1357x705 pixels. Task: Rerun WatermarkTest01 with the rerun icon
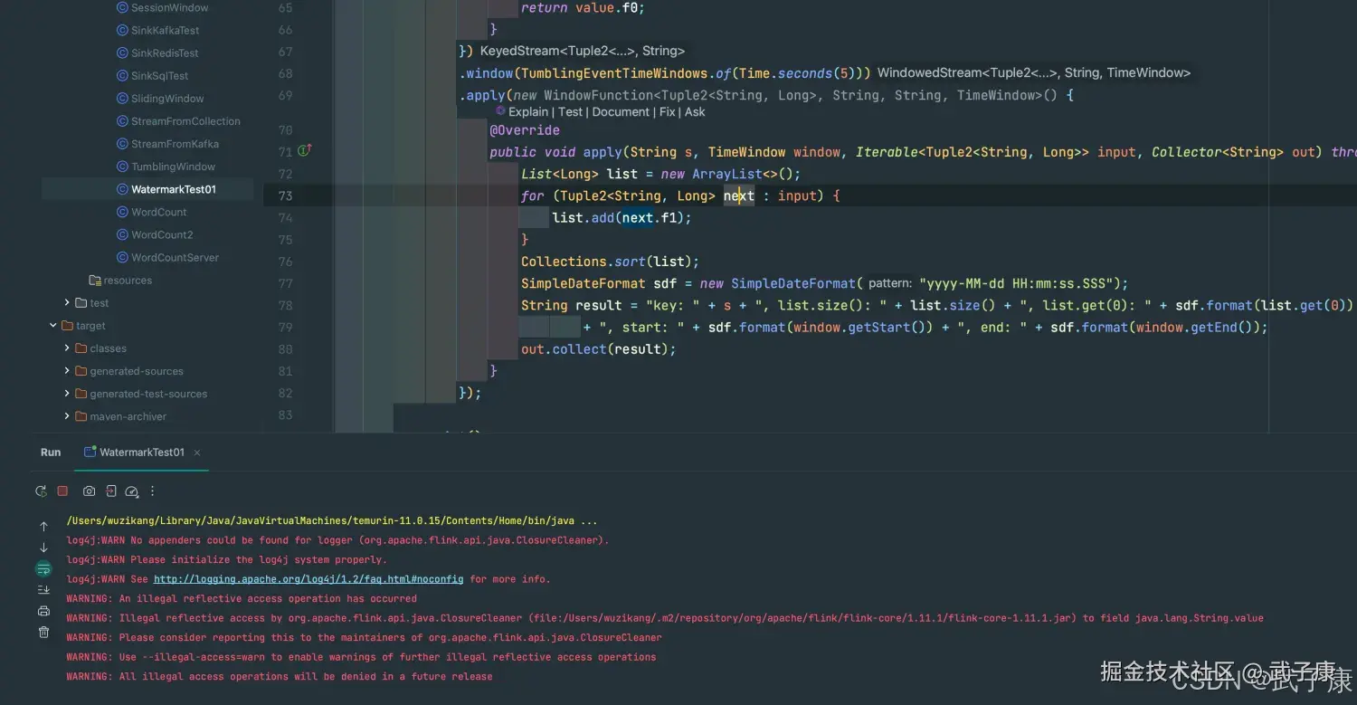coord(41,491)
